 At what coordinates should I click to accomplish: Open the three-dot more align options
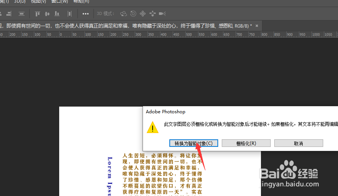[x=86, y=14]
